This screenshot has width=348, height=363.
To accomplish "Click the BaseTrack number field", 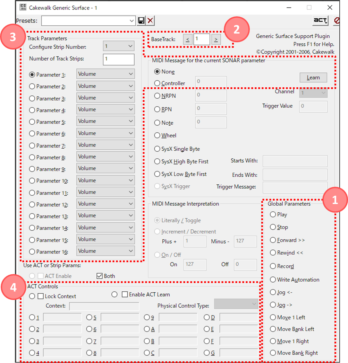I will (x=202, y=39).
